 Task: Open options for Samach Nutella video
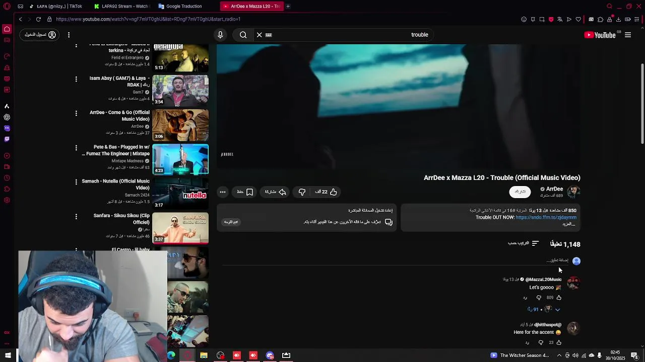click(76, 182)
